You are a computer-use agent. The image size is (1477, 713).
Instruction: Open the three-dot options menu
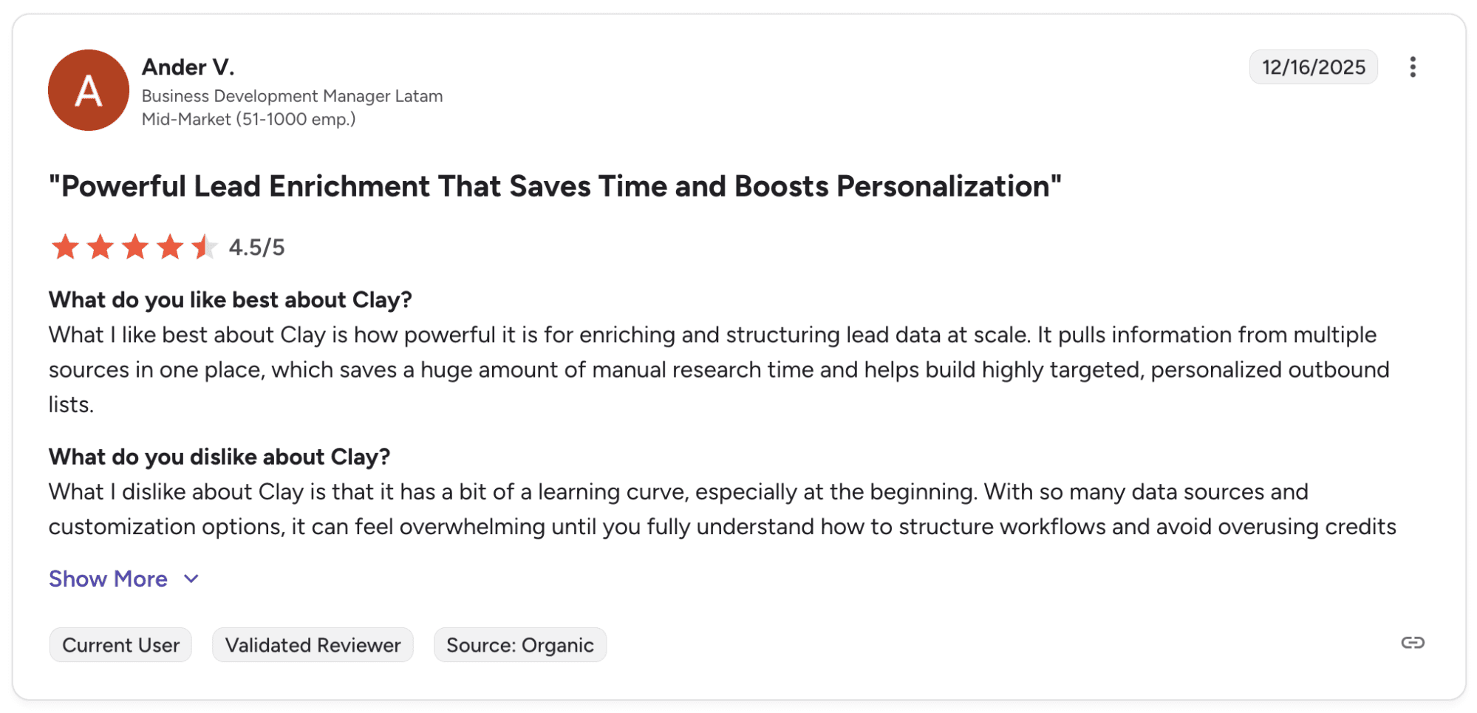[x=1412, y=67]
